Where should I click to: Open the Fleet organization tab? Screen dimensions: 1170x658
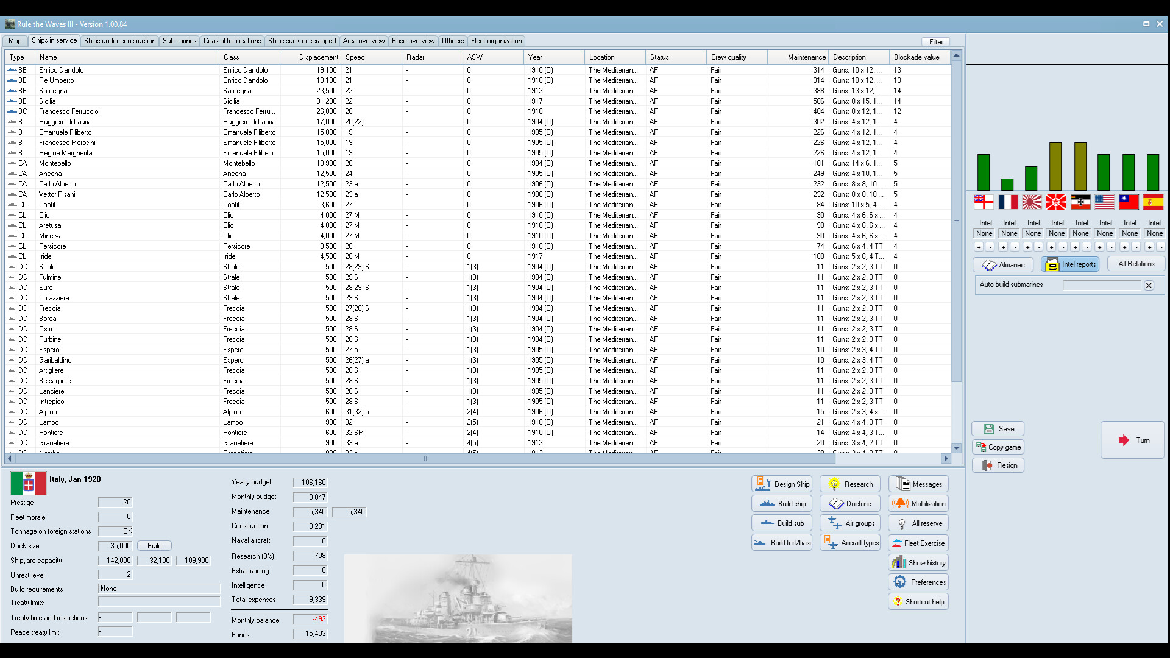pyautogui.click(x=496, y=41)
